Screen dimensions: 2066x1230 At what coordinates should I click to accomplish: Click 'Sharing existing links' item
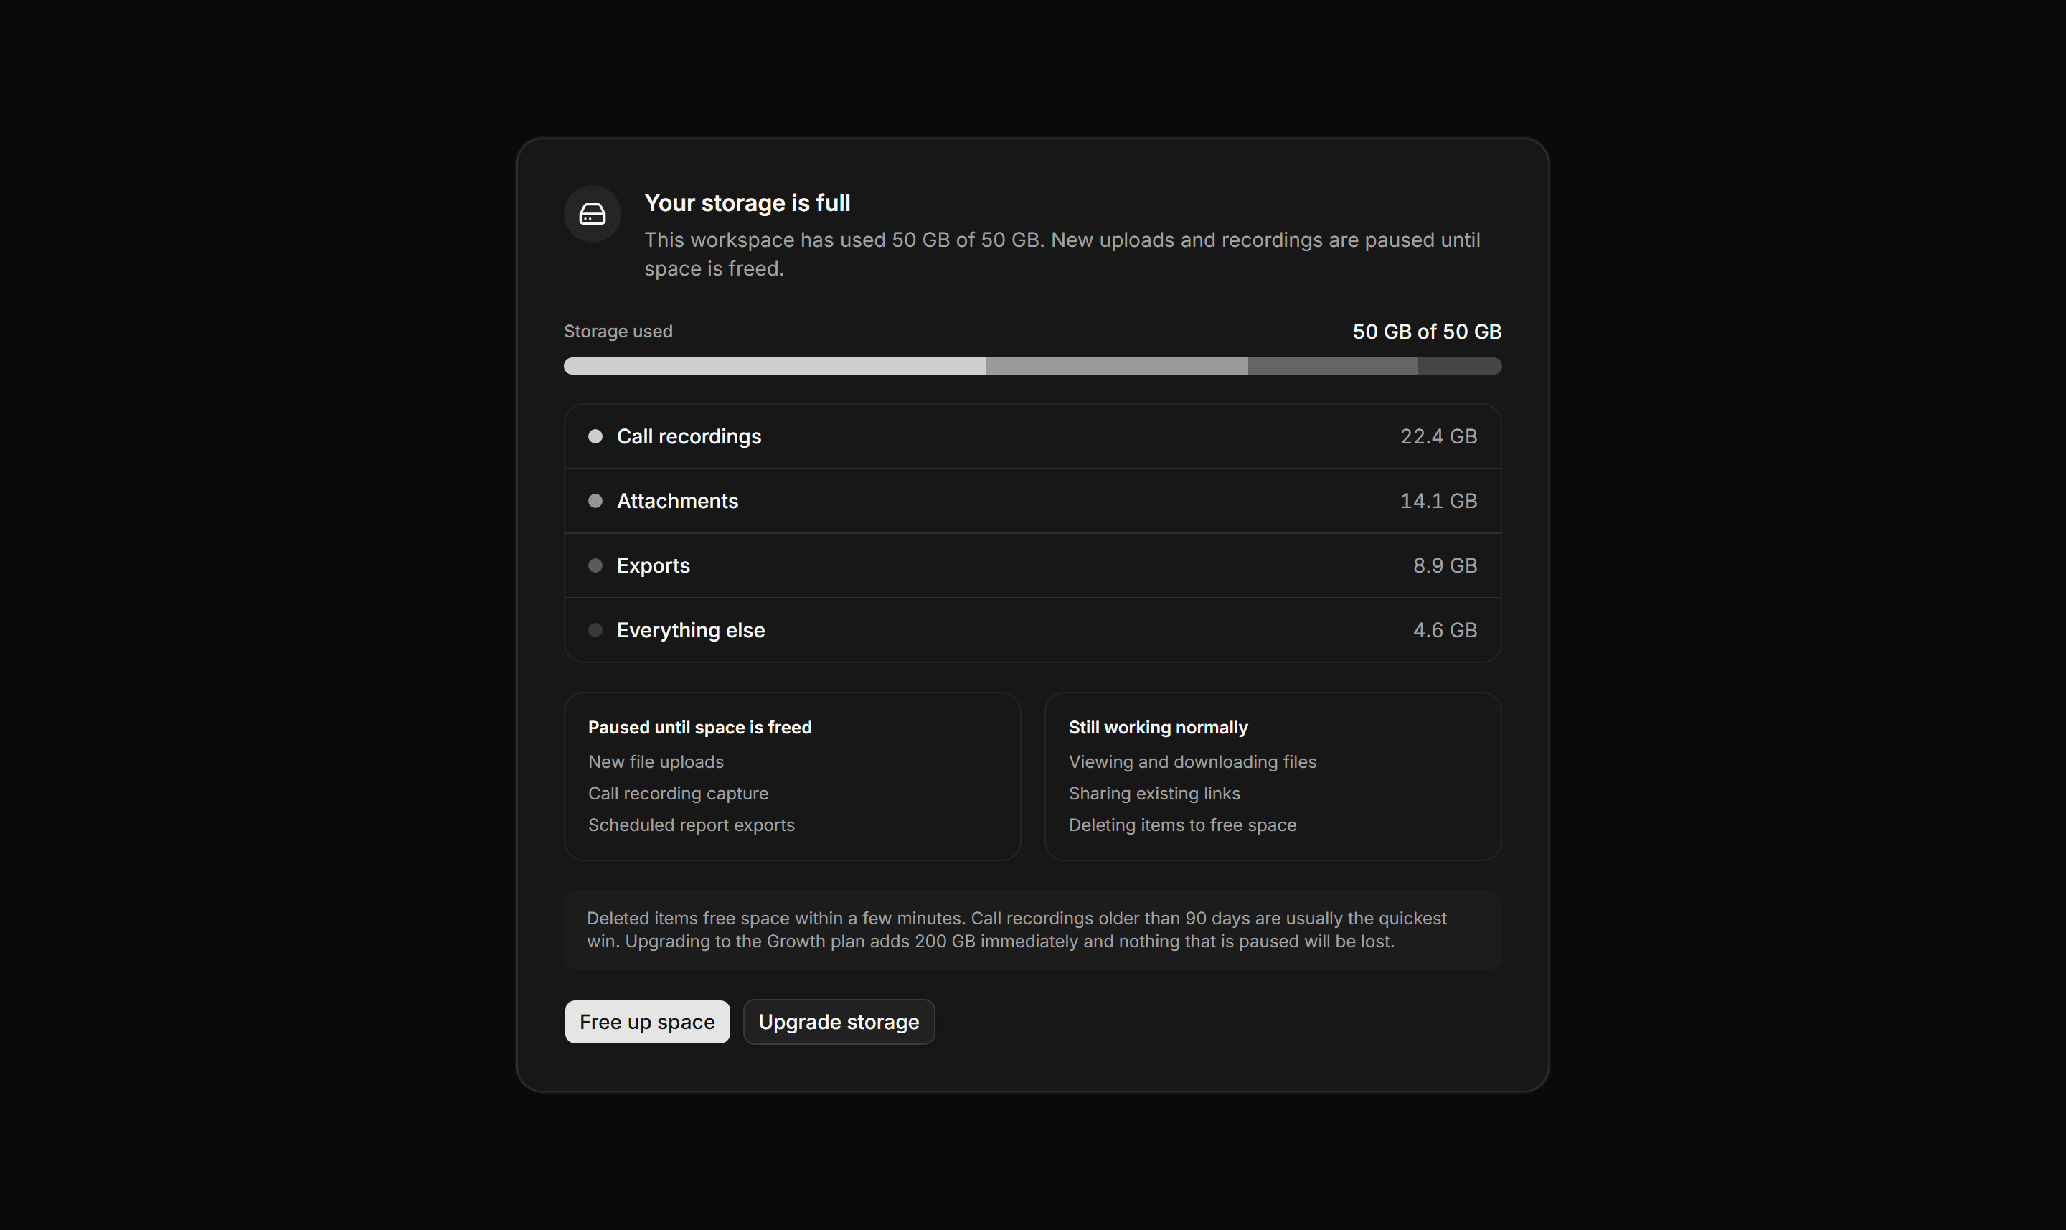click(x=1154, y=793)
